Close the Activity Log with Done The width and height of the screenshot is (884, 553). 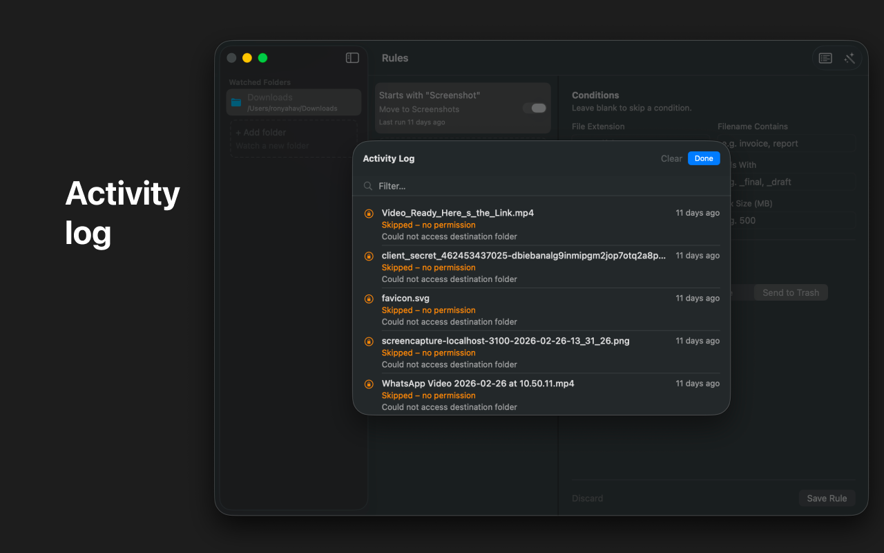click(x=704, y=158)
